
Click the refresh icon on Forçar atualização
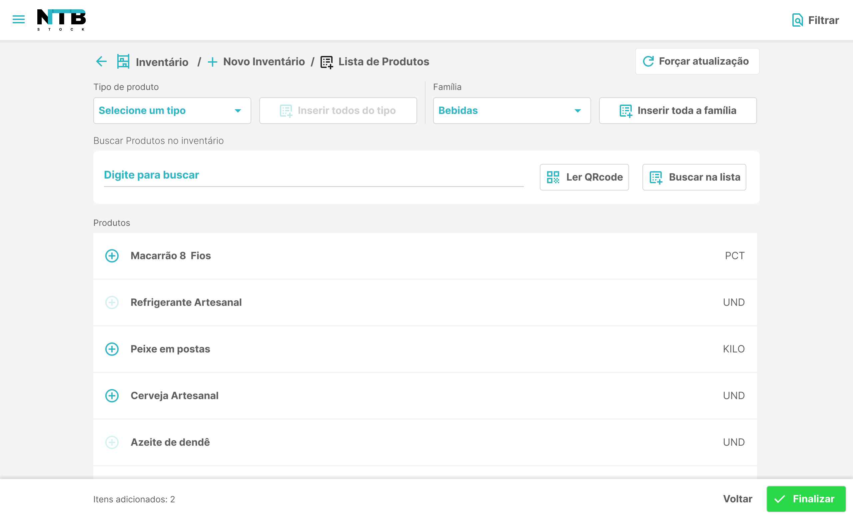coord(648,61)
